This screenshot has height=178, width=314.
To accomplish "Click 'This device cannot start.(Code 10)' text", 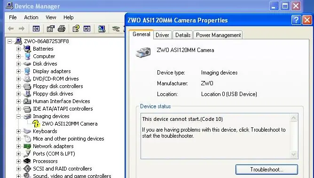I will (182, 119).
